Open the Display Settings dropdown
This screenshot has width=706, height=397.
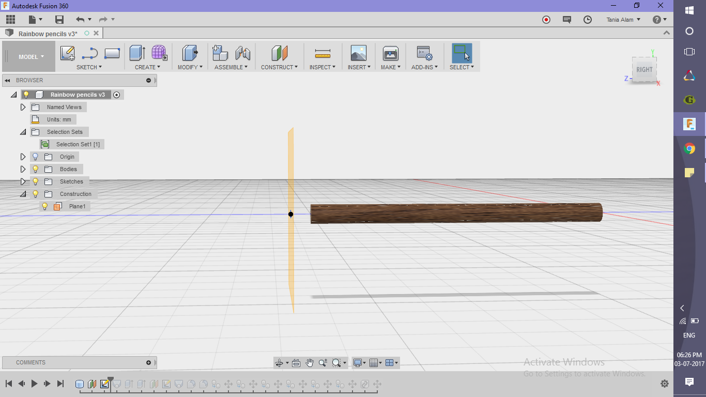(x=360, y=363)
